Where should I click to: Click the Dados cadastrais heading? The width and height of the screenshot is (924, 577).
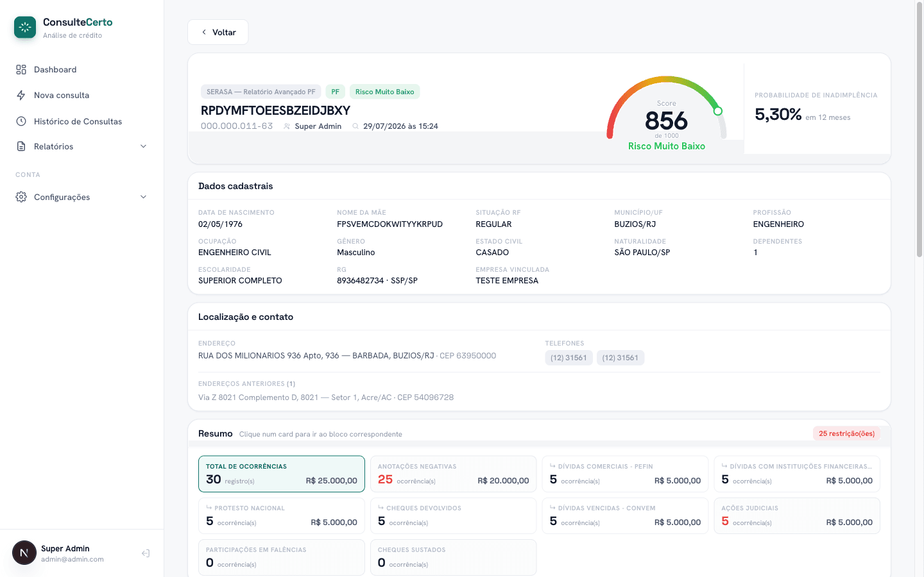click(235, 186)
